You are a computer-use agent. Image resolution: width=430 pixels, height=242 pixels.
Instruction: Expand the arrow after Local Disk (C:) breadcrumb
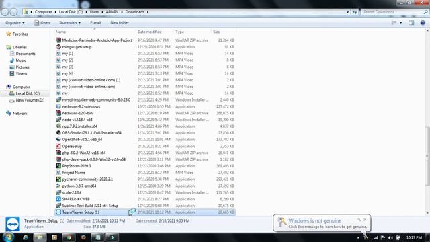pyautogui.click(x=86, y=12)
